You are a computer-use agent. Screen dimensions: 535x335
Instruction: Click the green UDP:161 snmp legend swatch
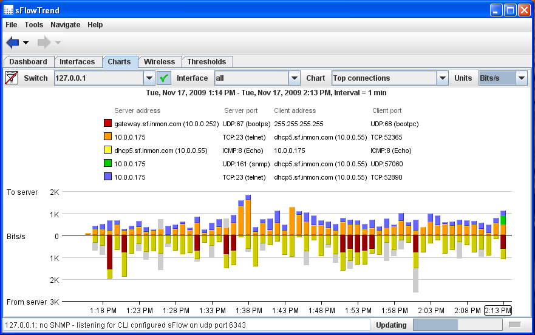108,163
